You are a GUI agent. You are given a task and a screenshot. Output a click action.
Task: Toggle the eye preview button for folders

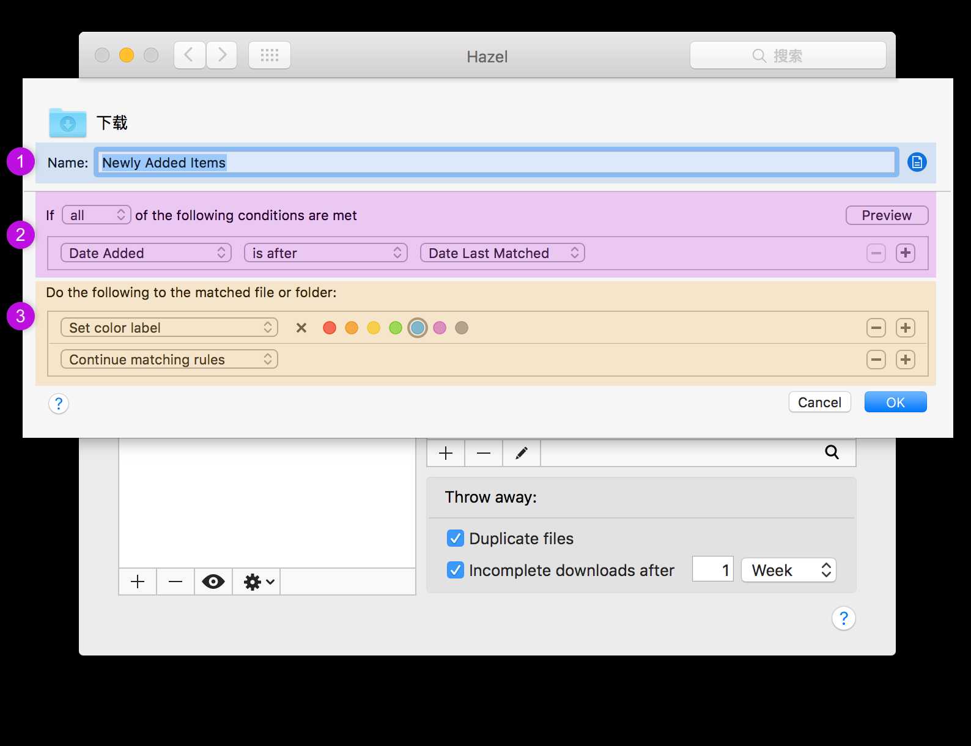[x=213, y=582]
